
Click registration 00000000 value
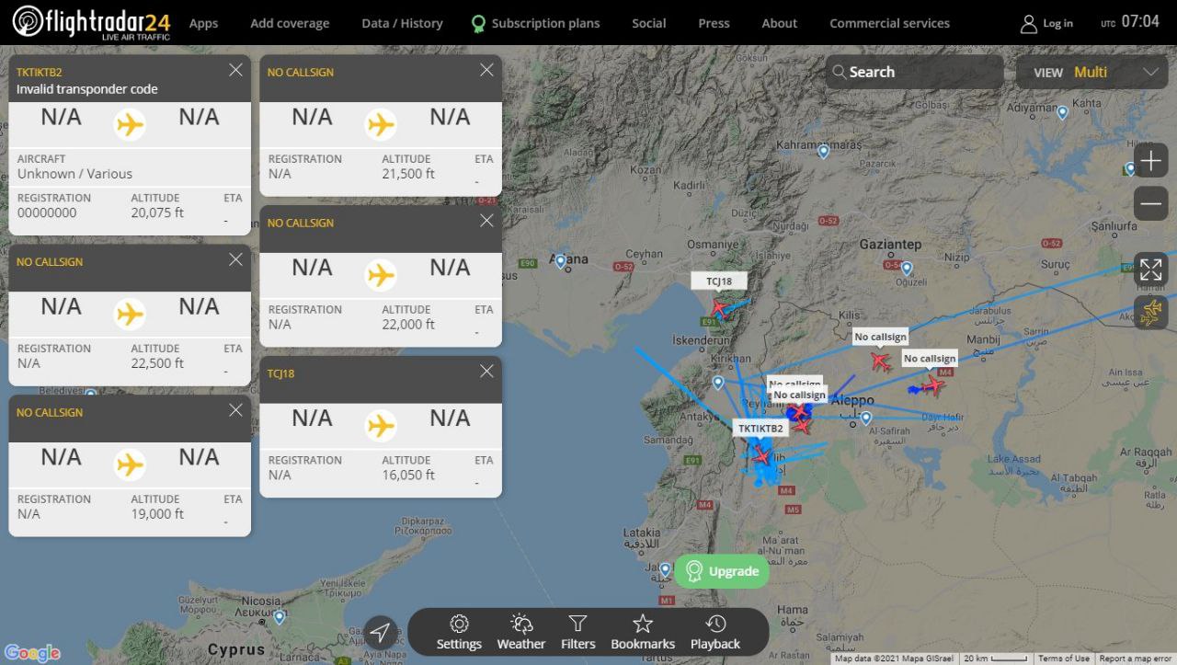[47, 212]
